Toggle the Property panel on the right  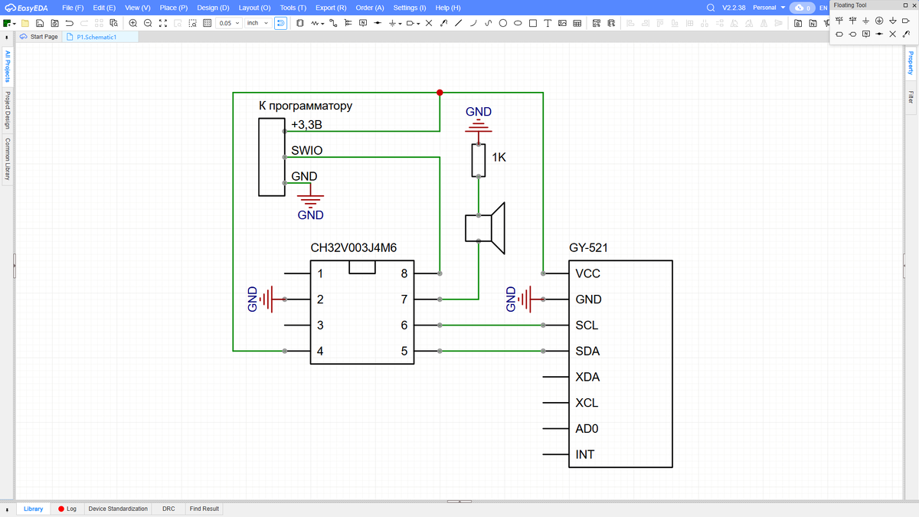(911, 63)
